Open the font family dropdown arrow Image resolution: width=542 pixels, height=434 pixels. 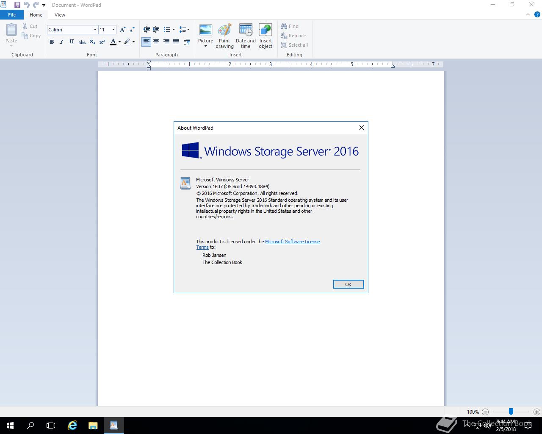(x=95, y=30)
